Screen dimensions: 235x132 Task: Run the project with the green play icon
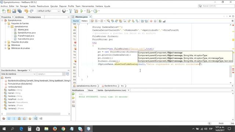(x=82, y=11)
